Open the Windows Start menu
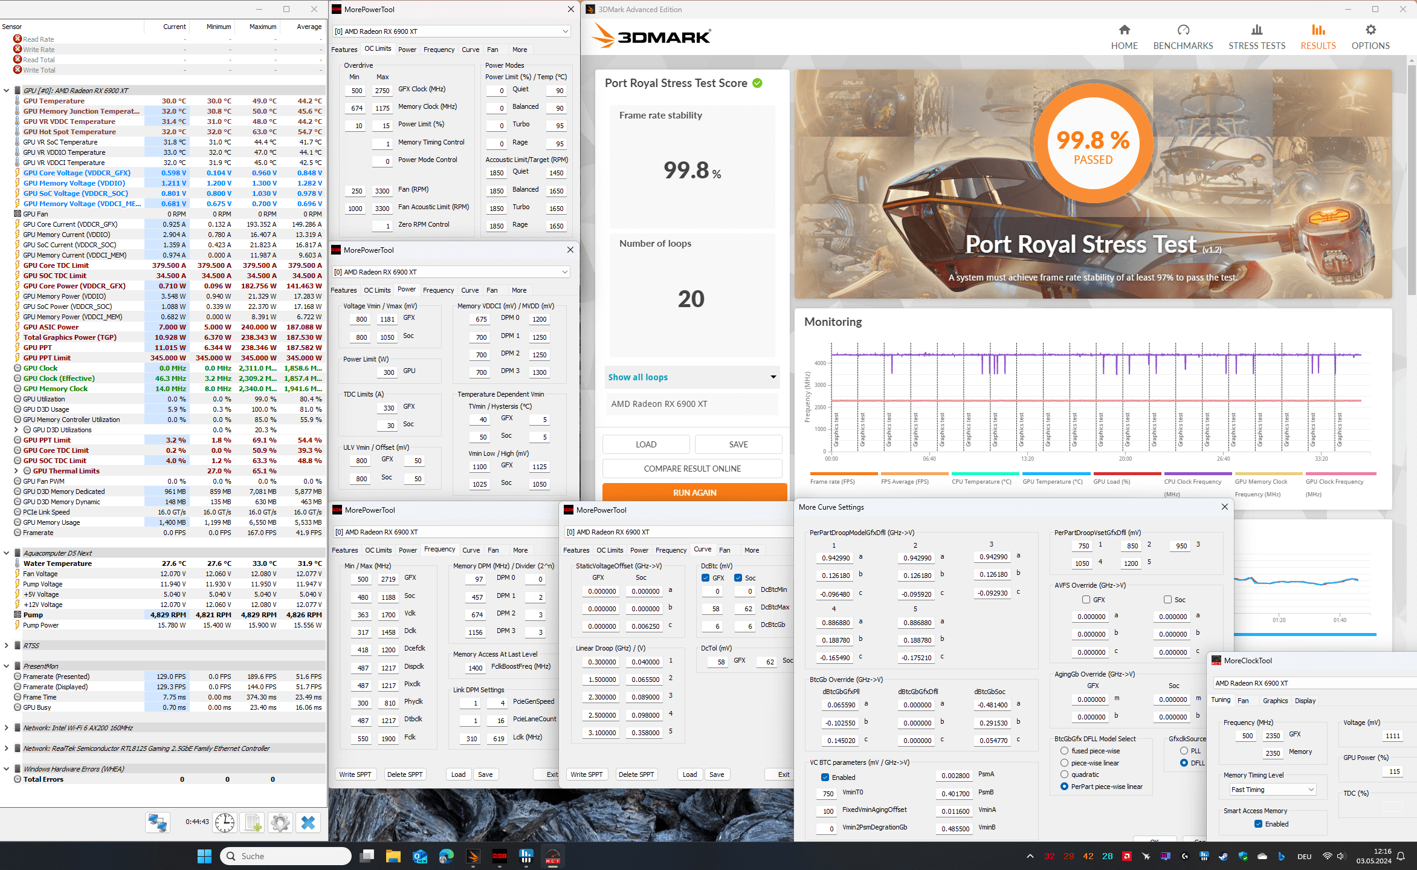This screenshot has width=1417, height=870. (x=204, y=856)
